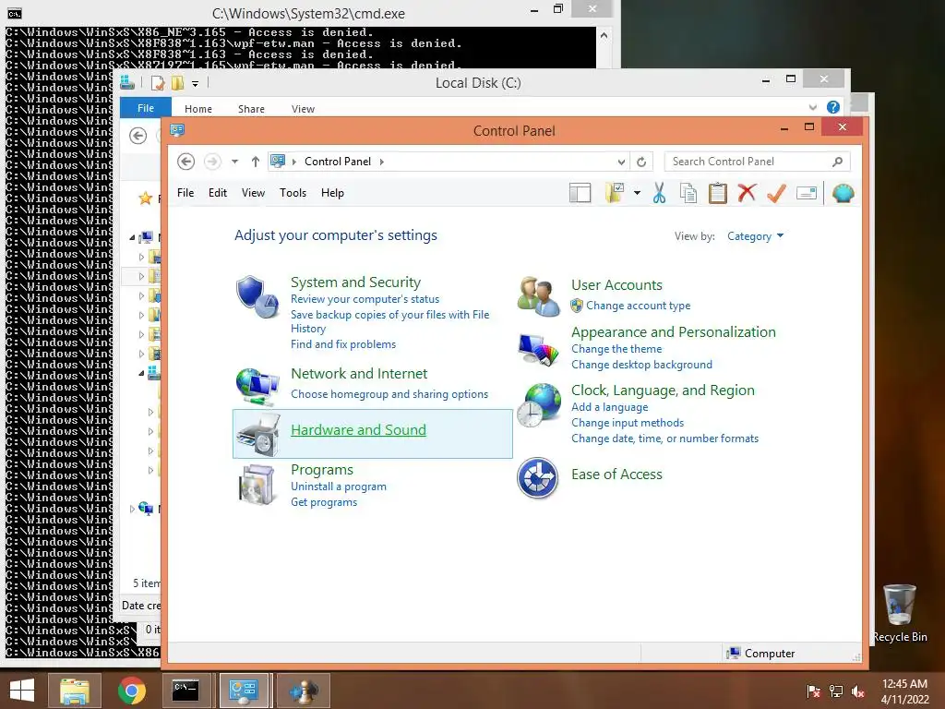Click the Command Prompt taskbar button
The image size is (945, 709).
click(186, 691)
